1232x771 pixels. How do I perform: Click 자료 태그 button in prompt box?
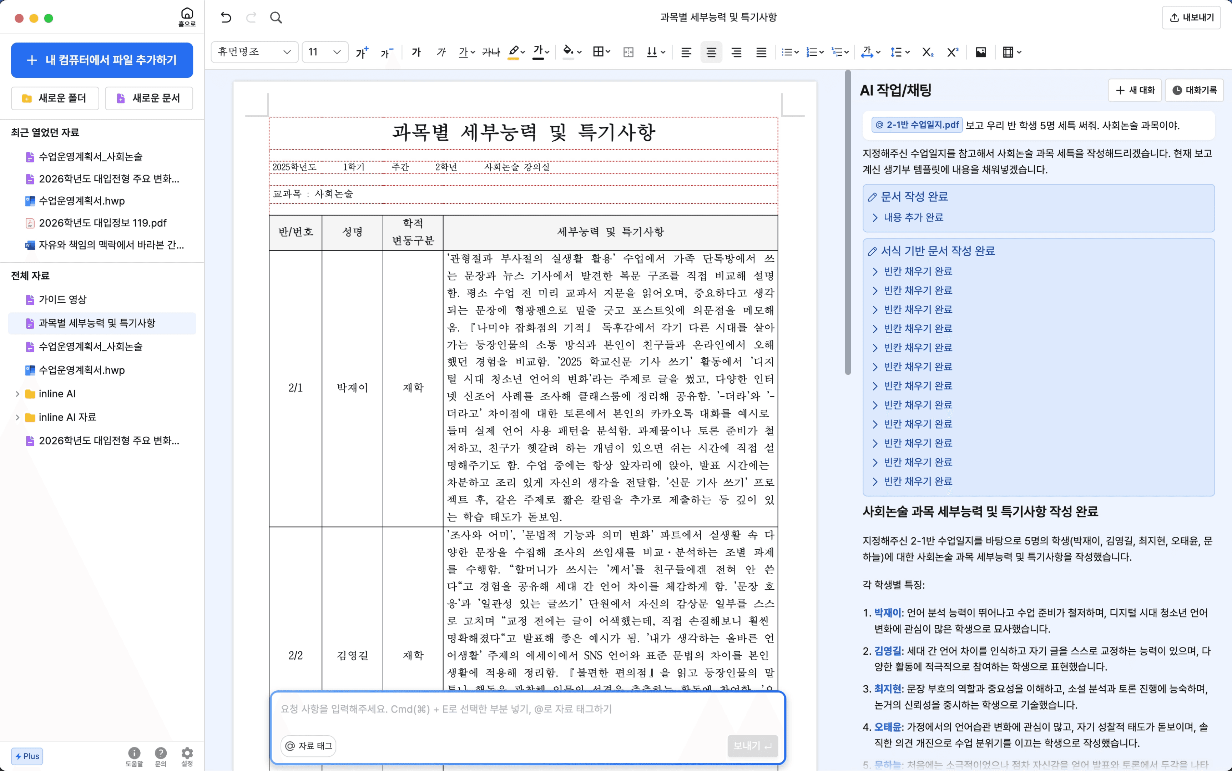(x=308, y=746)
